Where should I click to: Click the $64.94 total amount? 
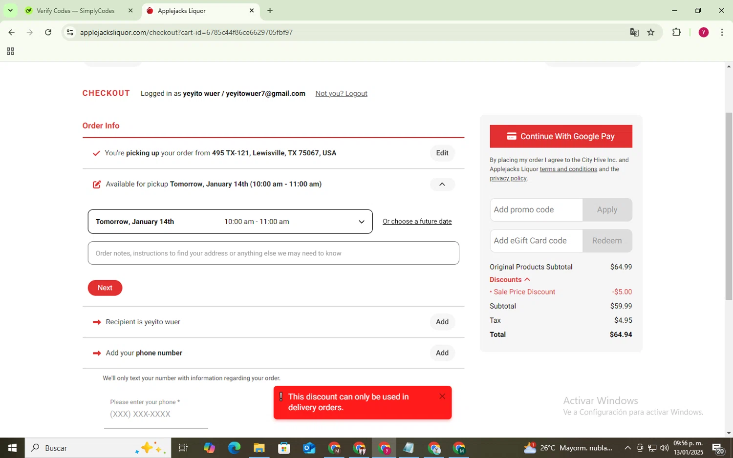point(621,334)
